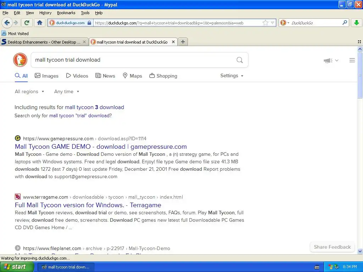The image size is (363, 272).
Task: Select Mypal taskbar window button
Action: 66,267
